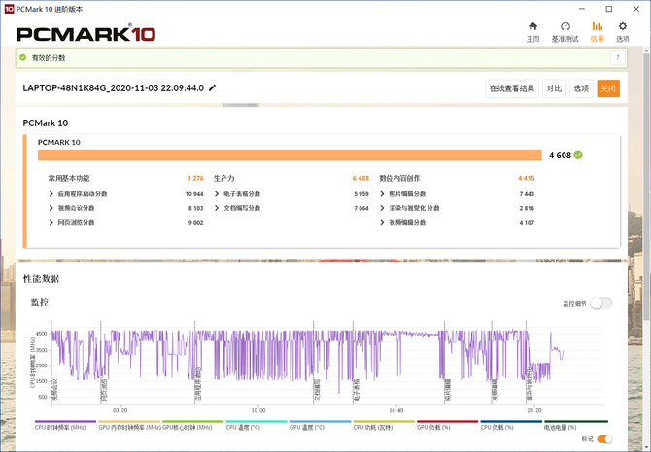The width and height of the screenshot is (651, 452).
Task: Click the CPU 温度 legend color bar
Action: pos(256,422)
